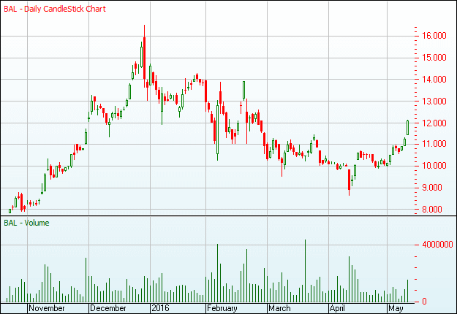457x314 pixels.
Task: Click the December month label
Action: click(108, 308)
